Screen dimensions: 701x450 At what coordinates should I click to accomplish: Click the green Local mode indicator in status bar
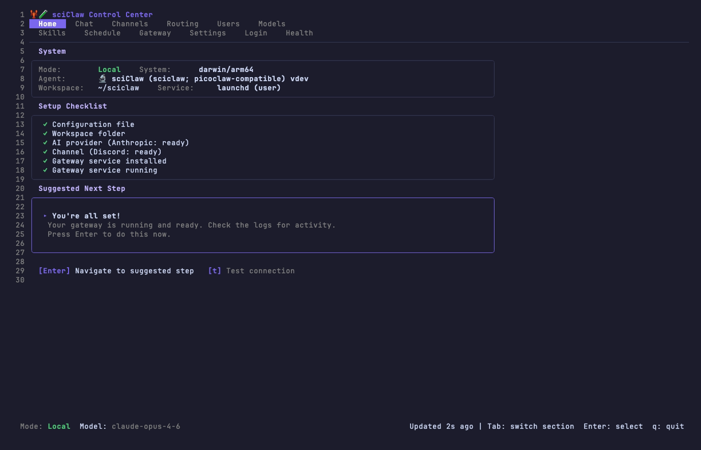[59, 426]
